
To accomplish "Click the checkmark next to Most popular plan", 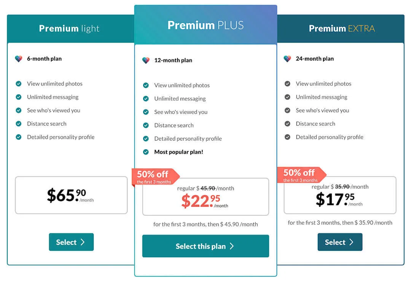I will 146,152.
